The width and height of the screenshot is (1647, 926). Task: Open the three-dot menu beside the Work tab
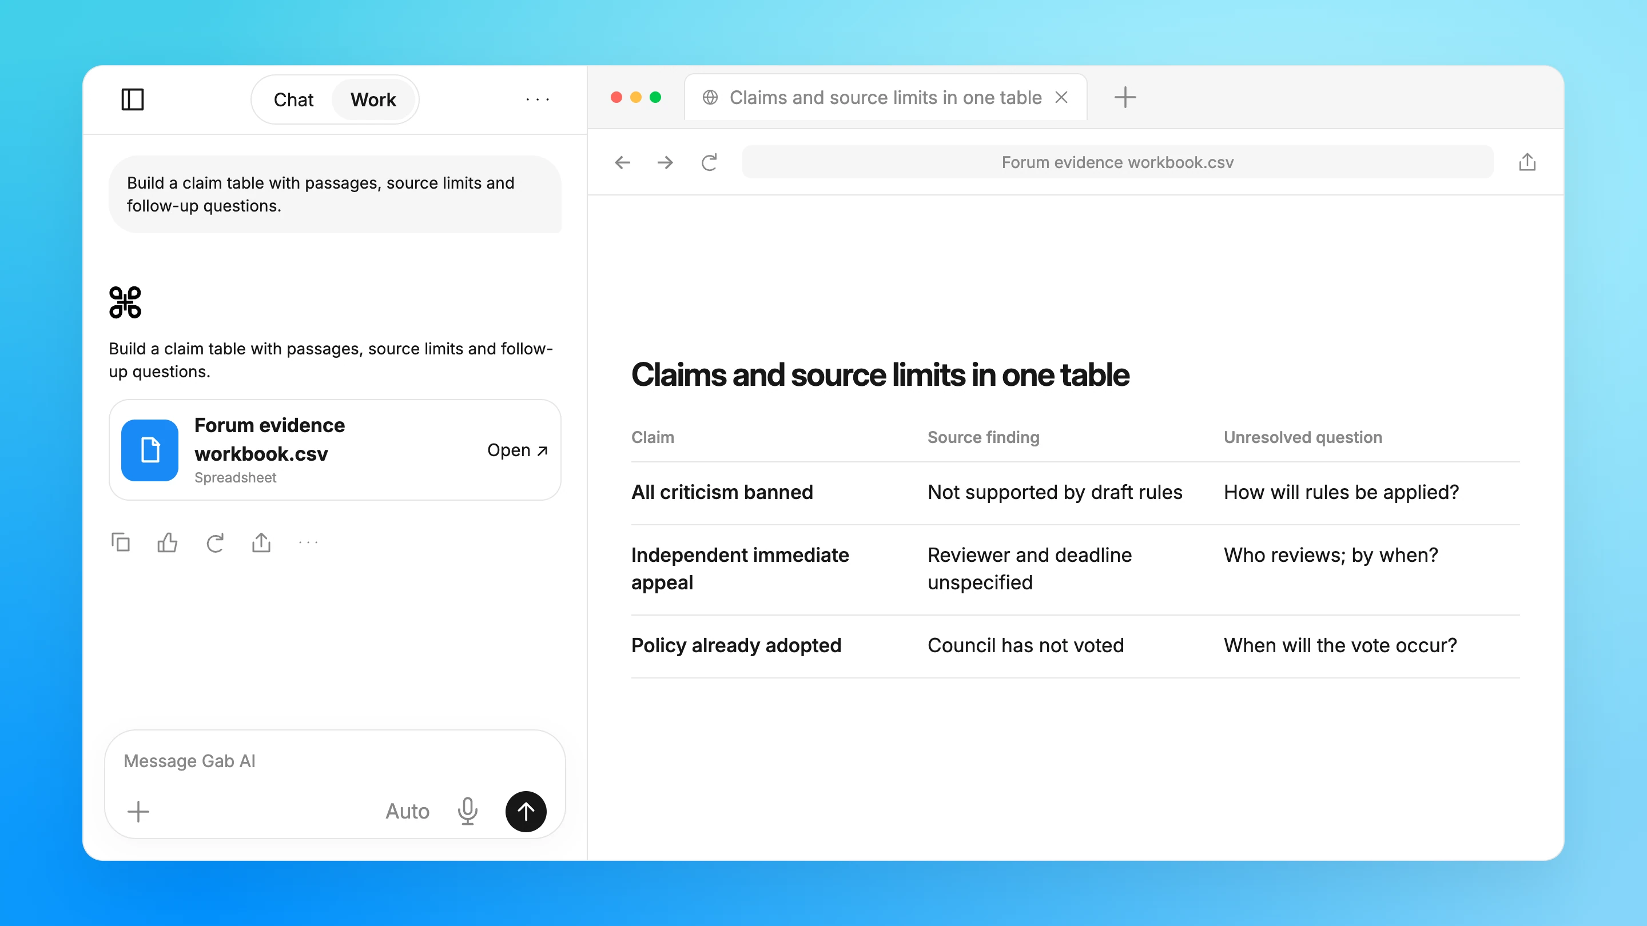click(x=537, y=99)
